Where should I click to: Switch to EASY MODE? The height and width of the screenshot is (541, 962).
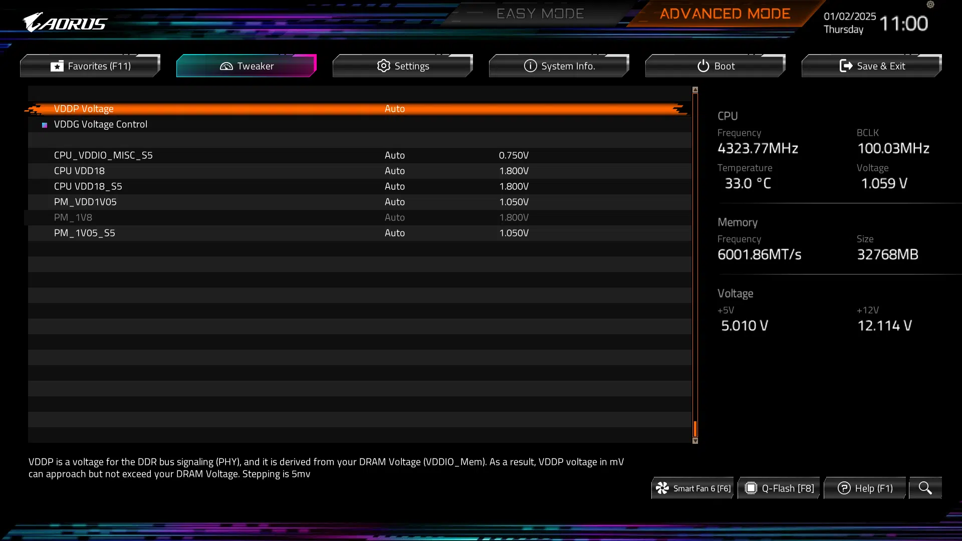coord(540,14)
